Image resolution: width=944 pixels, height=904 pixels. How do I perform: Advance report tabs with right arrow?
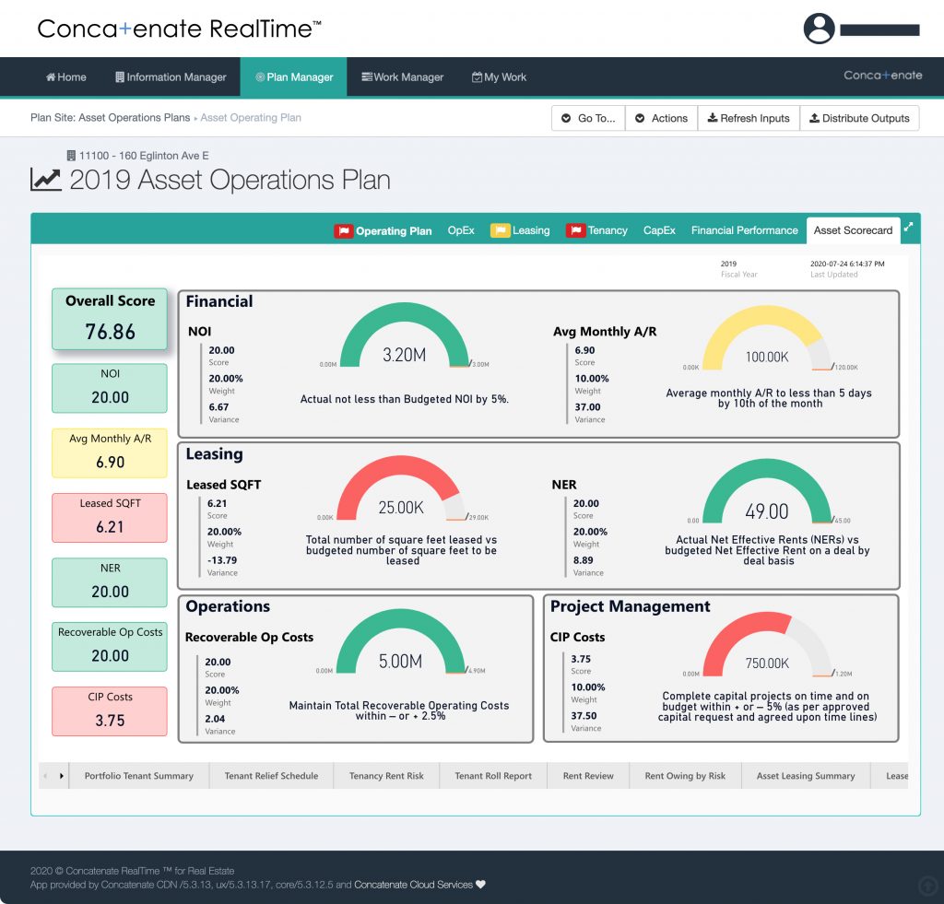[62, 776]
